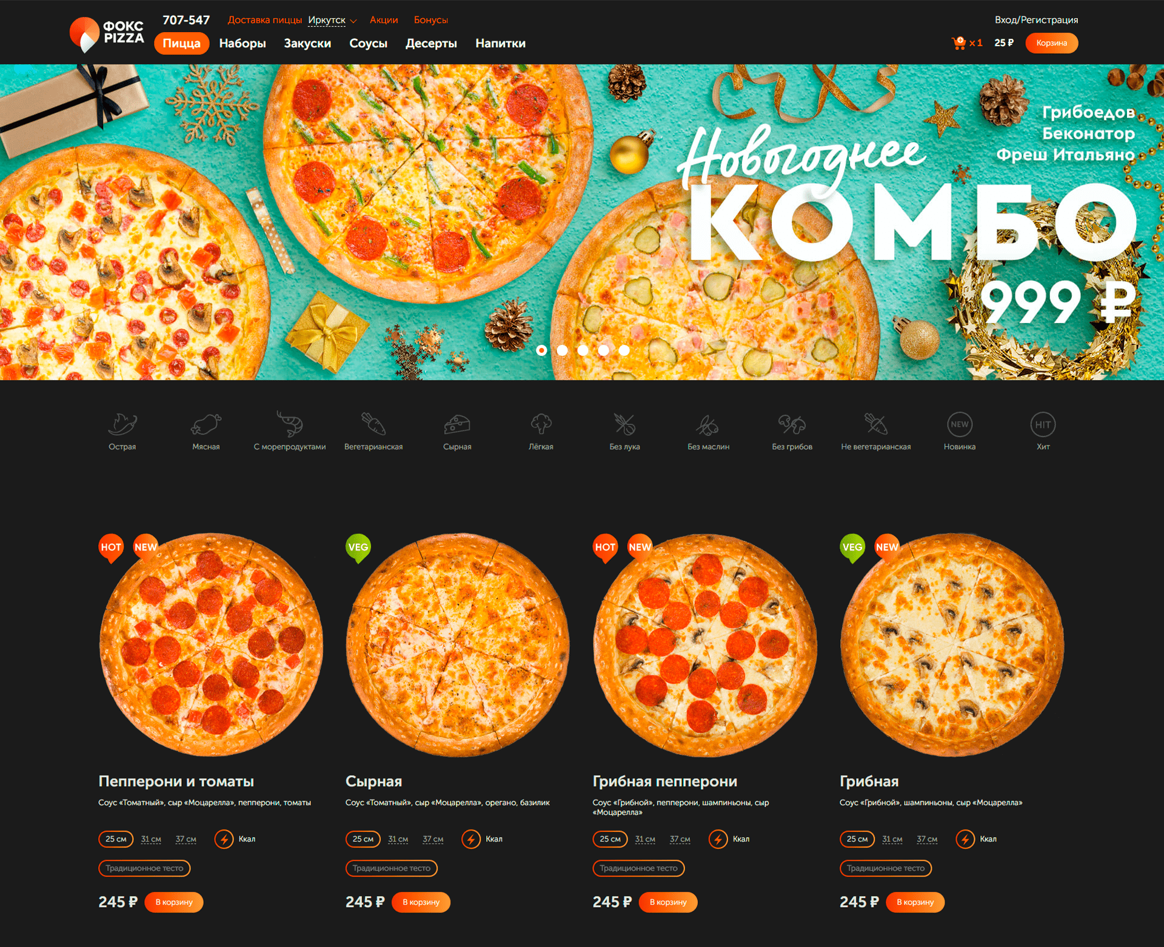Add Пепперони и томаты to cart
Image resolution: width=1164 pixels, height=947 pixels.
(x=174, y=902)
